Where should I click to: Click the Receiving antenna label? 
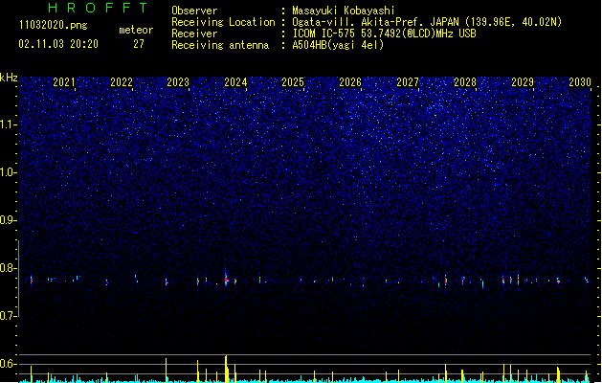click(x=220, y=45)
